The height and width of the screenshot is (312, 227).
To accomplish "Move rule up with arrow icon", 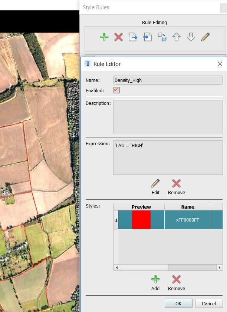I will pyautogui.click(x=177, y=37).
